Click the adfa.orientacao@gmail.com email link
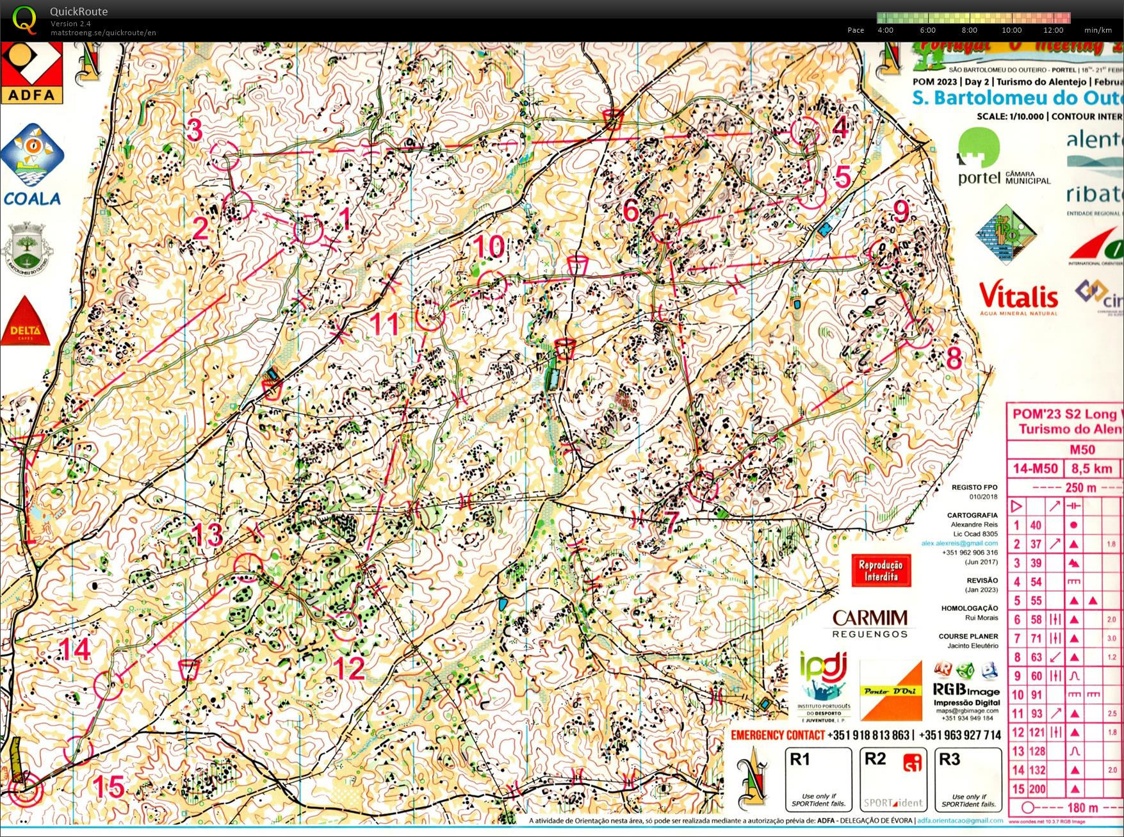The width and height of the screenshot is (1124, 837). tap(960, 820)
